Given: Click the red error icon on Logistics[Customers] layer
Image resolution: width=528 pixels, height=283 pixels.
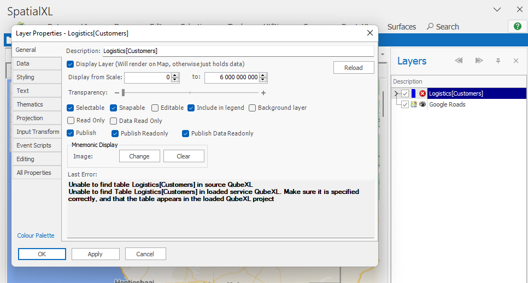Looking at the screenshot, I should tap(423, 93).
